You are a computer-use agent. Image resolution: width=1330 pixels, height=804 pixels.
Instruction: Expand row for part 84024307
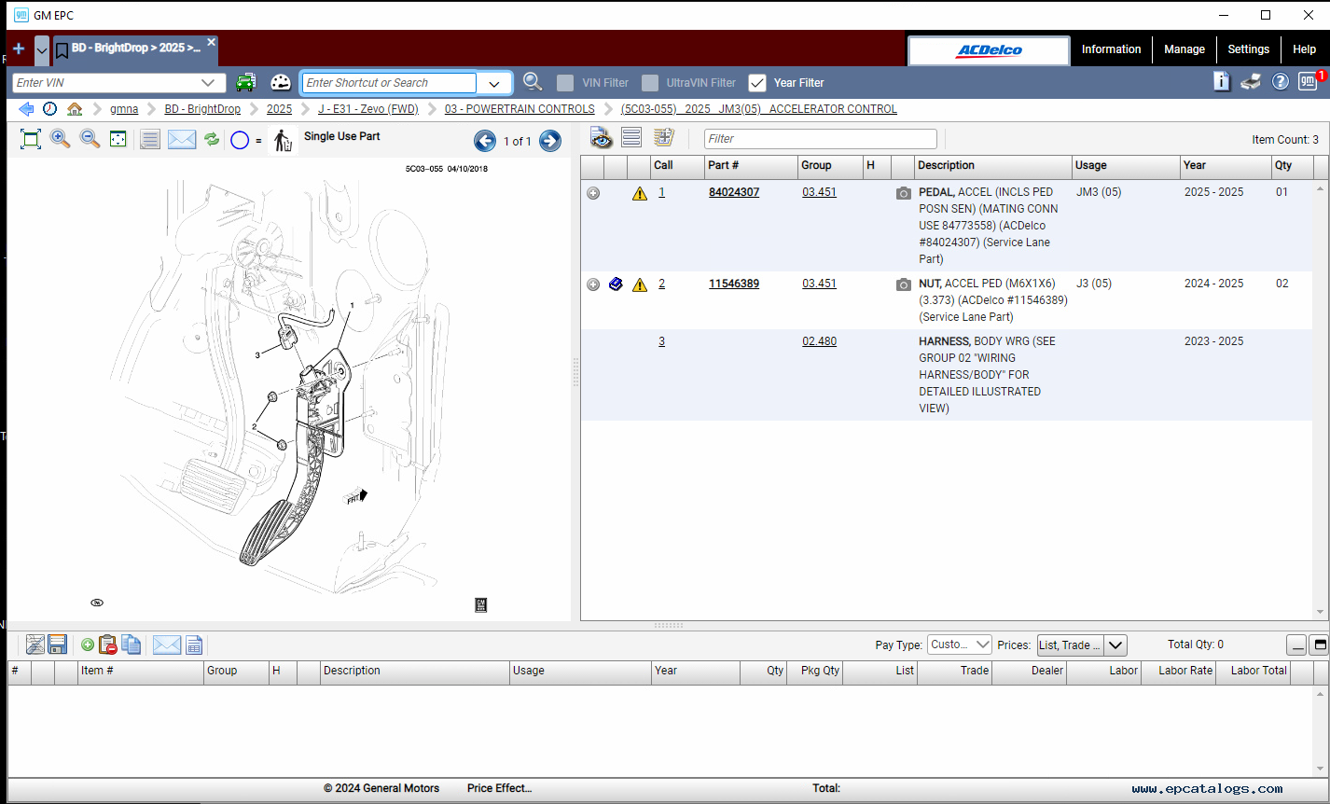point(593,193)
